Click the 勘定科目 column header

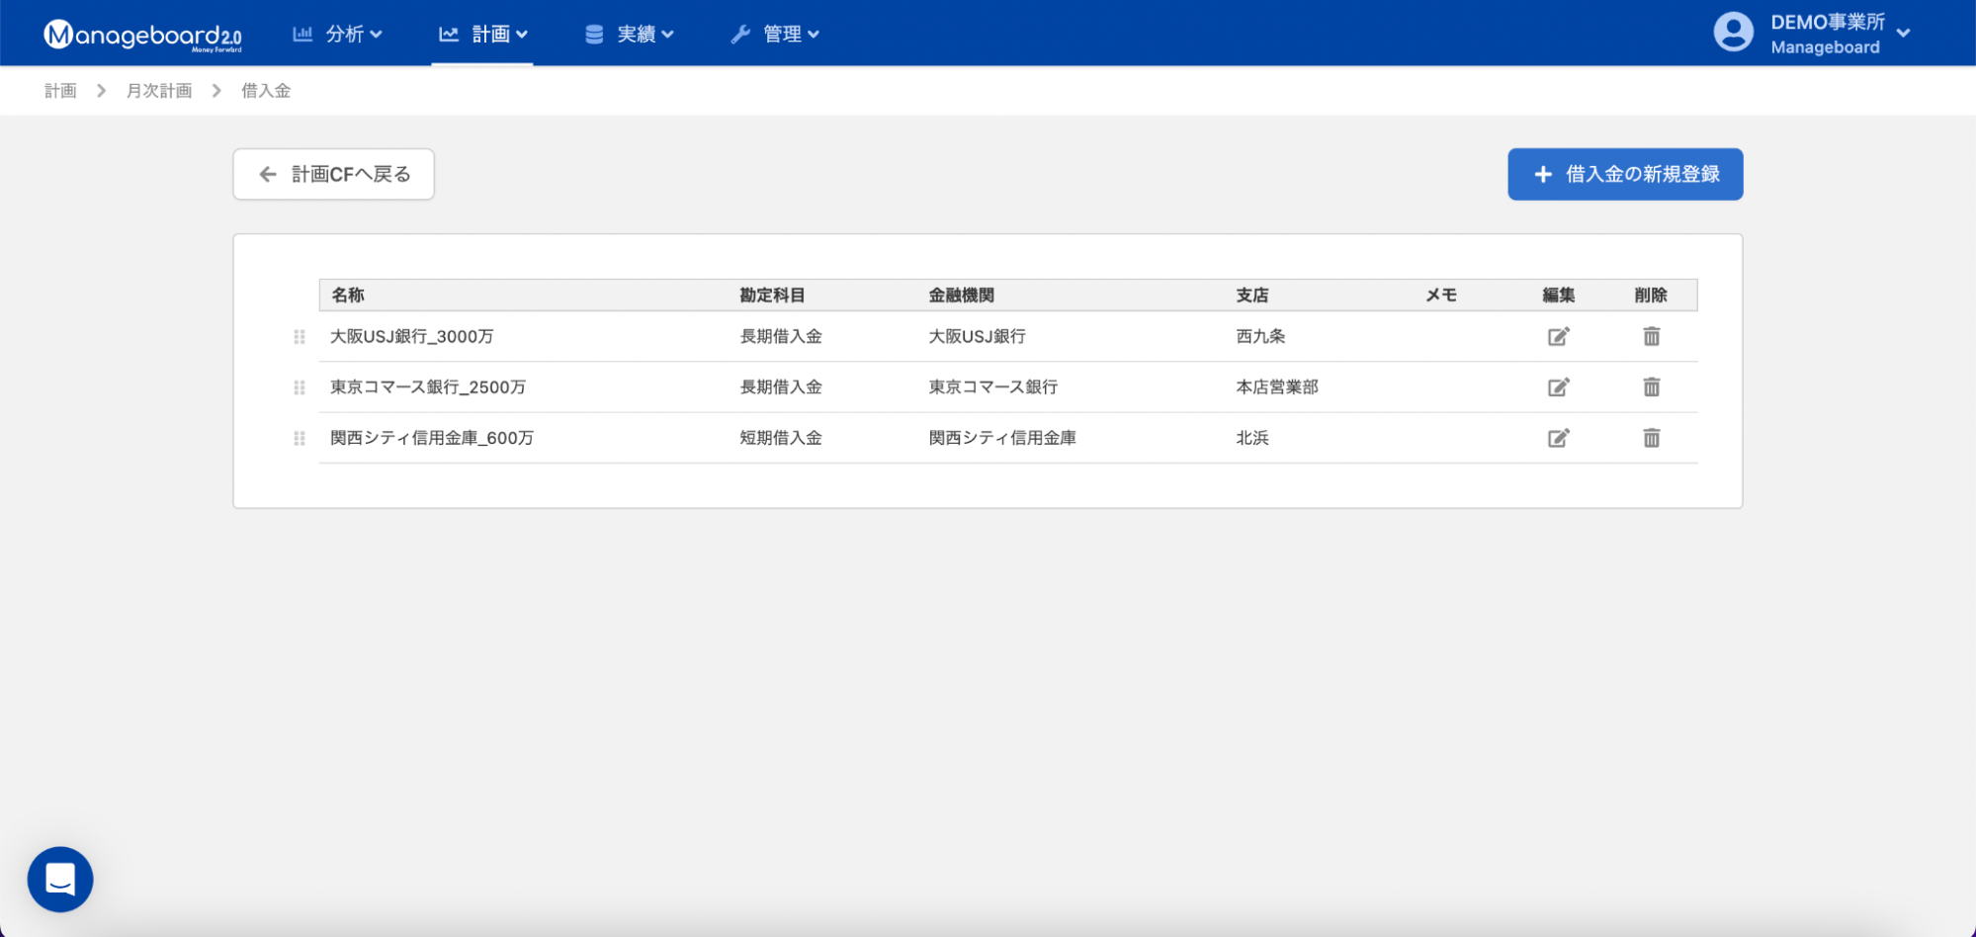773,295
